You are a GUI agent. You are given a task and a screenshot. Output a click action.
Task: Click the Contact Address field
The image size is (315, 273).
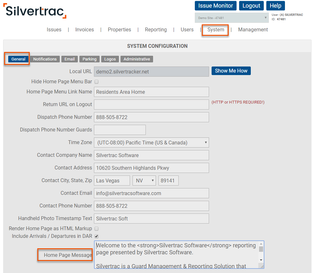tap(151, 168)
